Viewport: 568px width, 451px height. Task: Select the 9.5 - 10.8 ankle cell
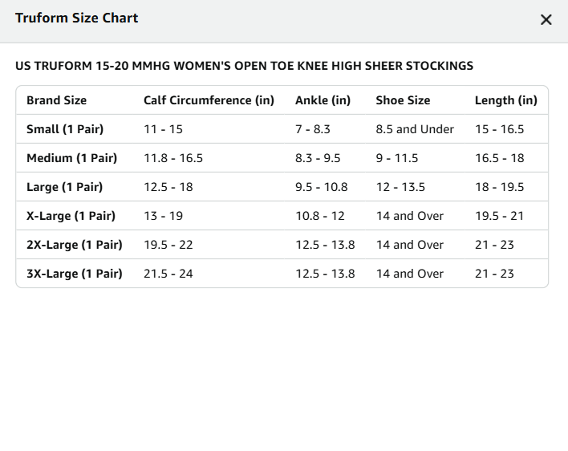click(x=322, y=187)
